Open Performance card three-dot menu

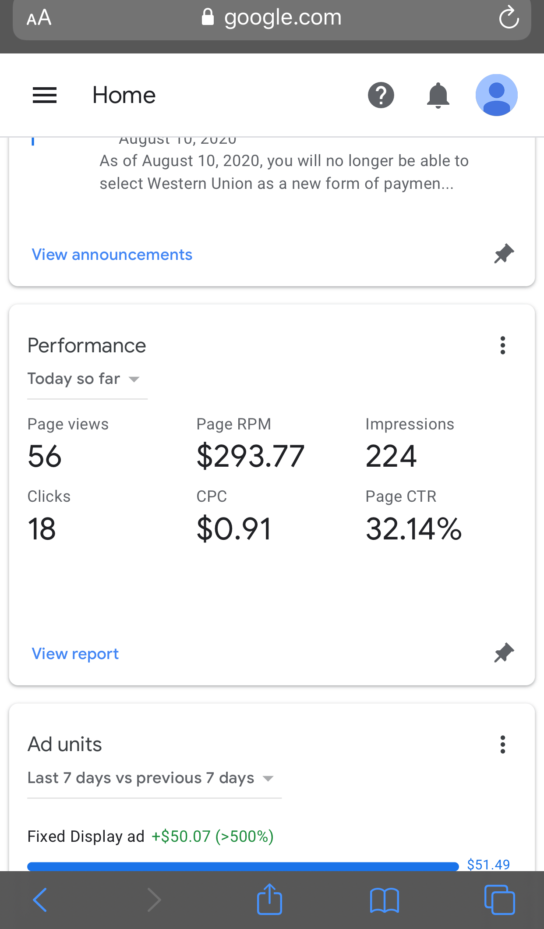point(503,345)
